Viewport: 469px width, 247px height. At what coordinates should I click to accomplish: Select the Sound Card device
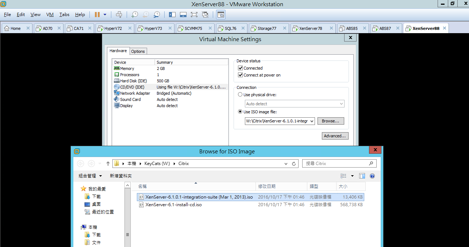pos(169,99)
